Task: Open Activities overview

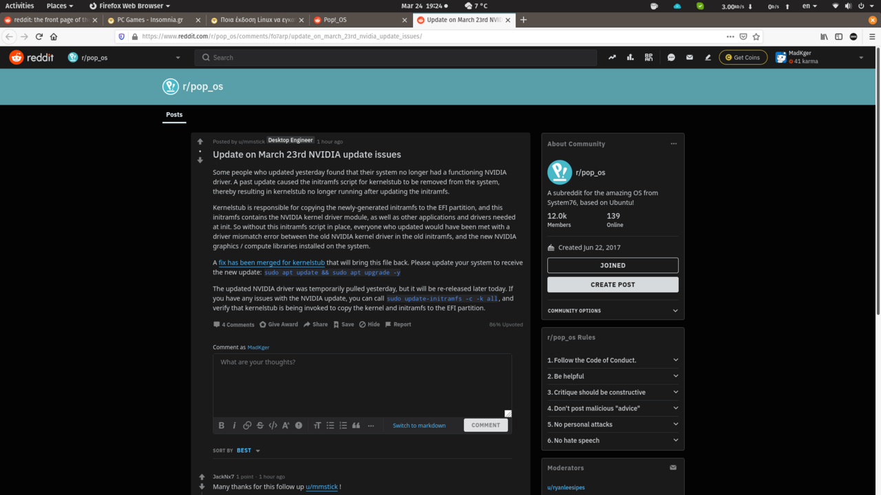Action: (19, 5)
